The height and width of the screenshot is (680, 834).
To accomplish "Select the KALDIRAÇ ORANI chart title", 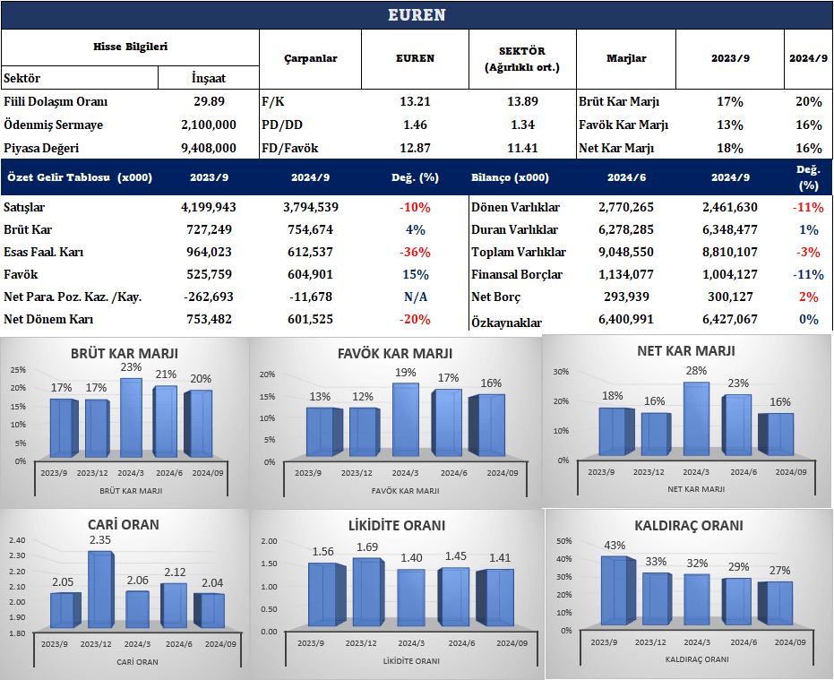I will [689, 526].
